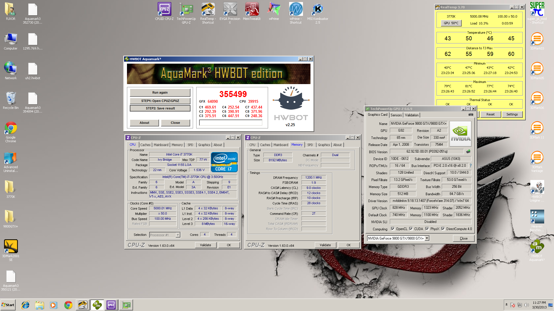Open the wPrime desktop icon
The height and width of the screenshot is (311, 554).
[x=274, y=12]
